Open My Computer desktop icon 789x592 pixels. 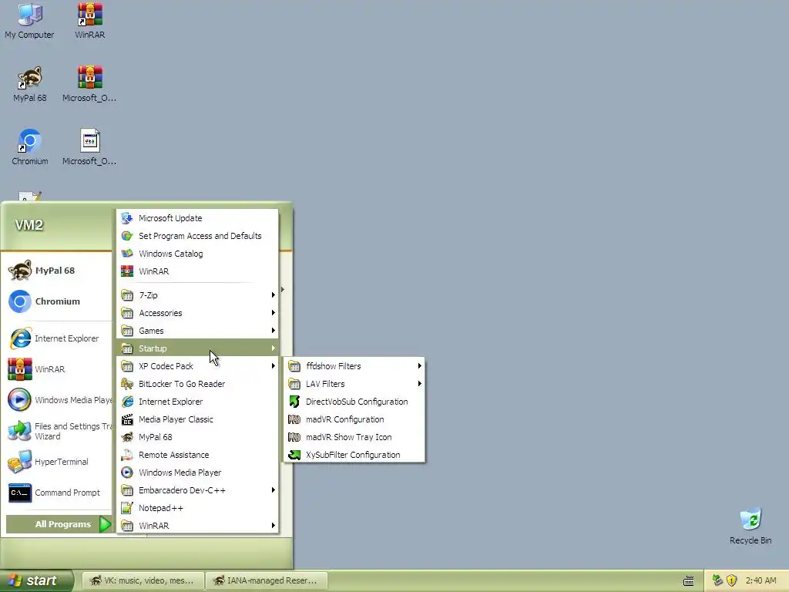click(29, 21)
